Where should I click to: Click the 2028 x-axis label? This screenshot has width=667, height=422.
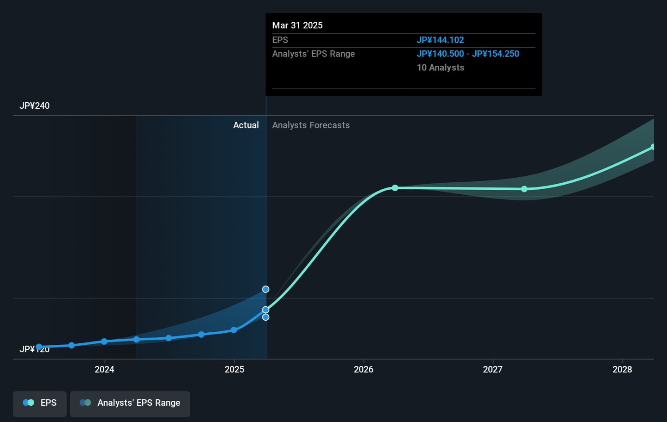click(622, 369)
